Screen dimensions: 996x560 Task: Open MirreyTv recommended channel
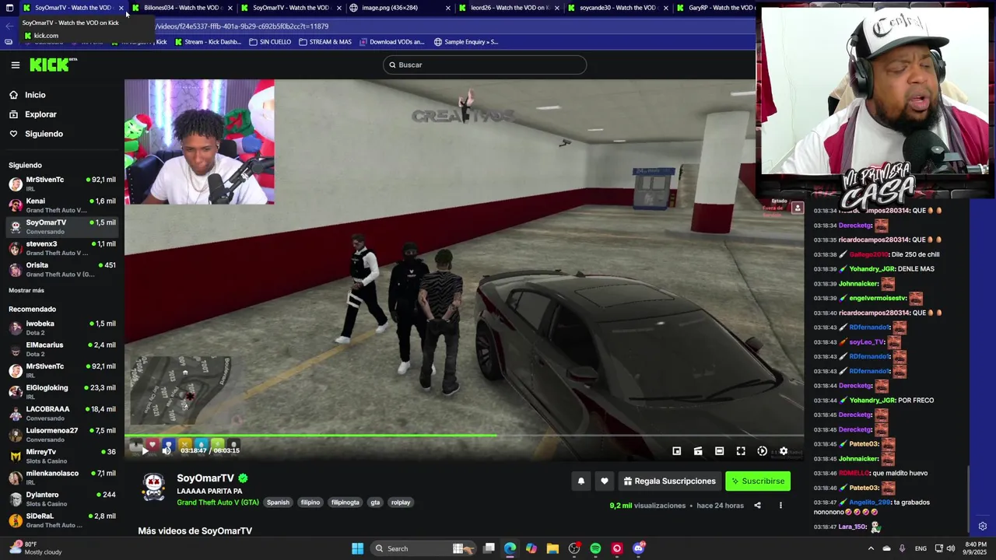[x=62, y=456]
